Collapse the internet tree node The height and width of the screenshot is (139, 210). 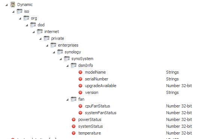(33, 32)
